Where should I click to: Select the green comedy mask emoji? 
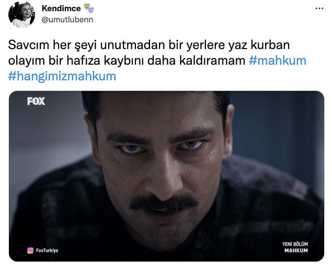[x=87, y=7]
